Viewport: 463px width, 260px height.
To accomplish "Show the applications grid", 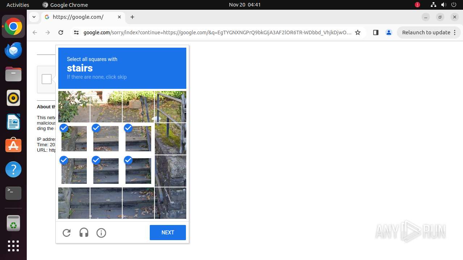I will coord(13,246).
